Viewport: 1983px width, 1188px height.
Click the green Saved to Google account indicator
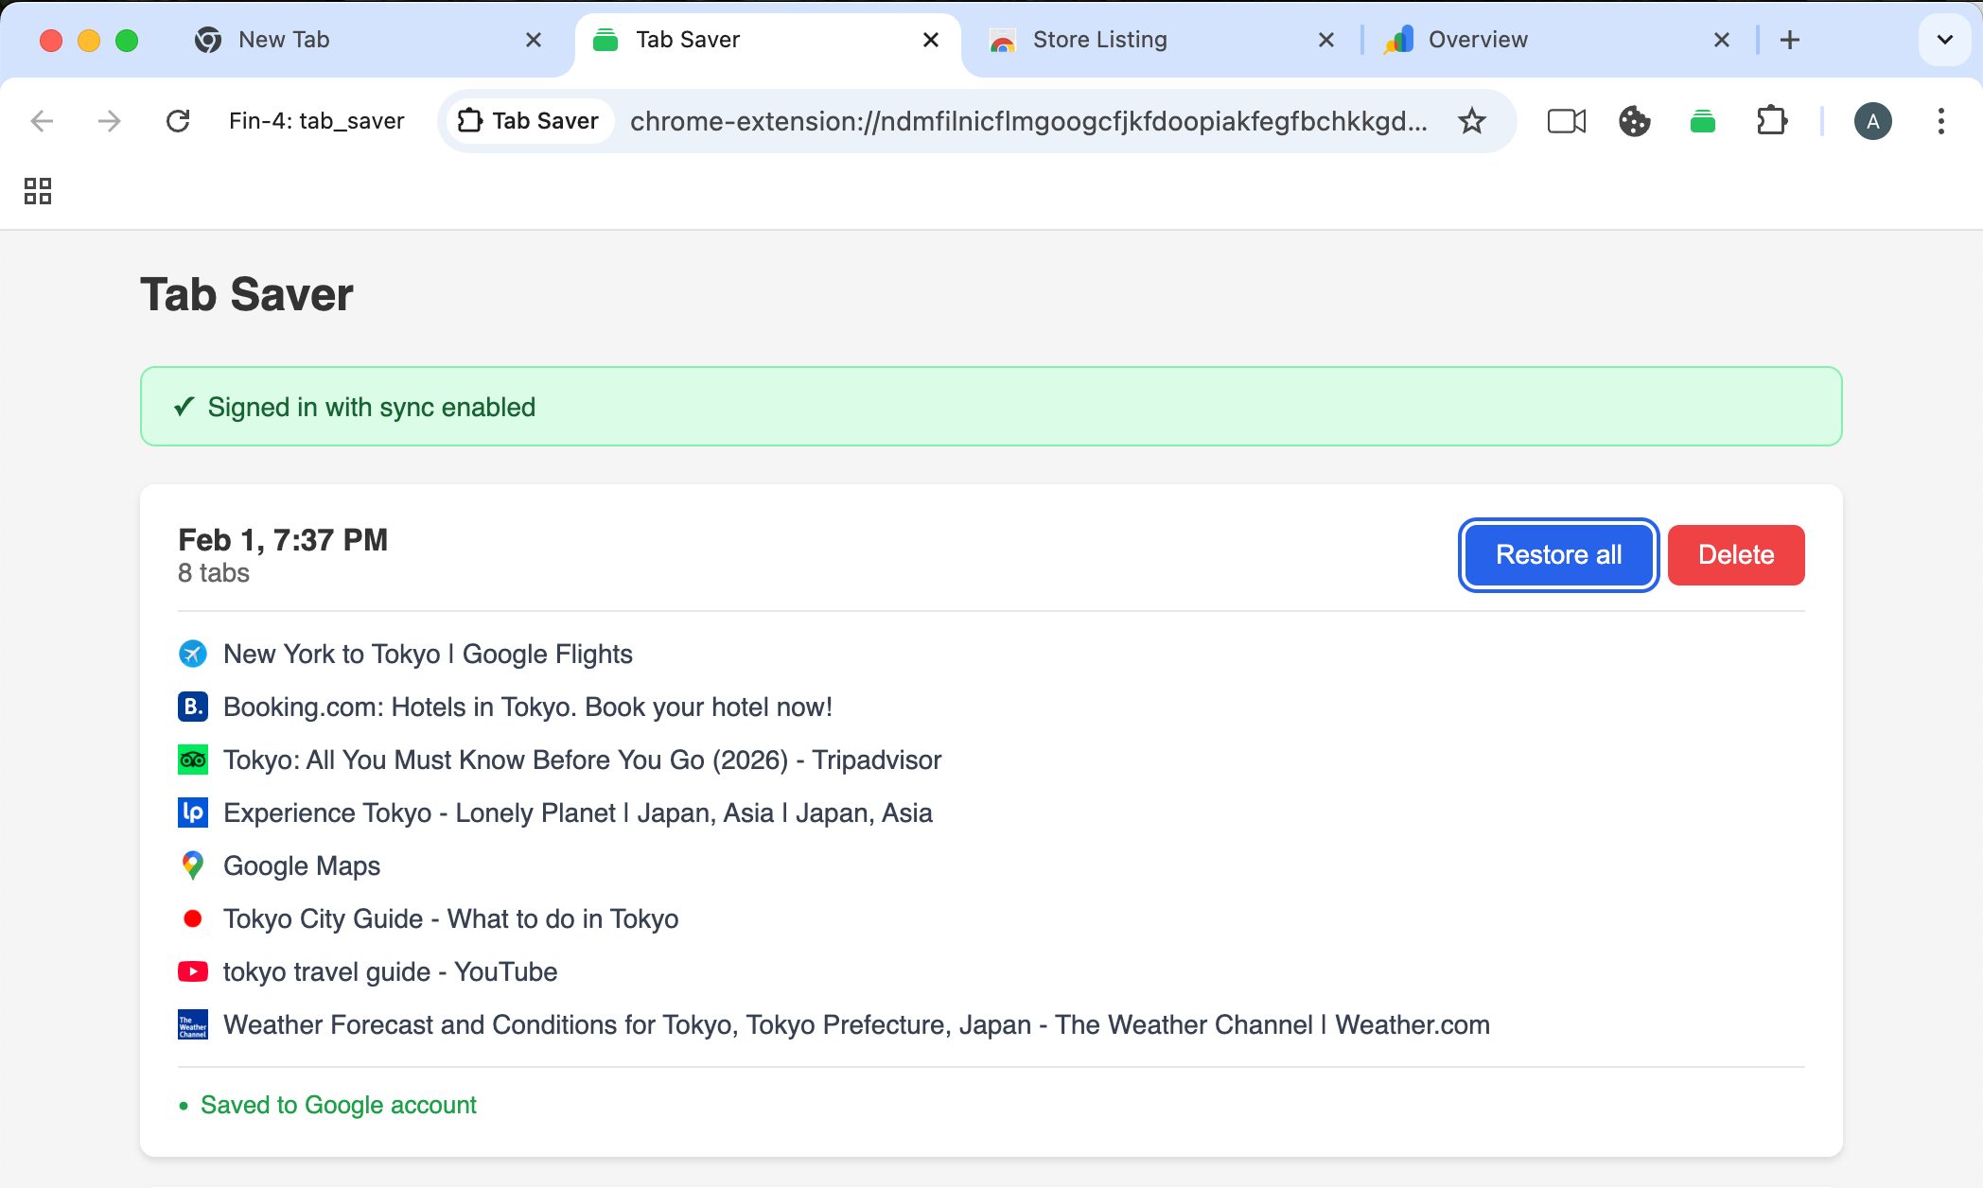click(x=337, y=1104)
